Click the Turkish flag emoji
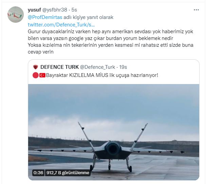 point(42,75)
